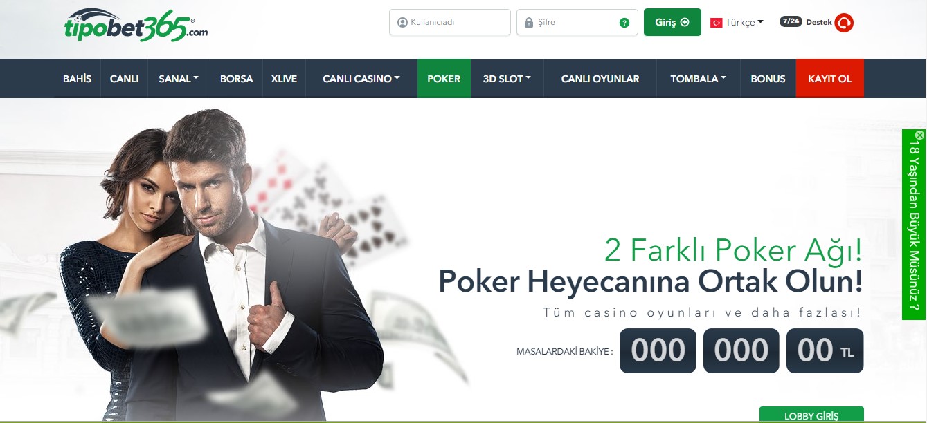Click the Turkish flag icon
The height and width of the screenshot is (423, 927).
(x=717, y=22)
